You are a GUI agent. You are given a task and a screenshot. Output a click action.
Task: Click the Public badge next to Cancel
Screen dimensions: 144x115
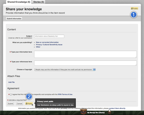coord(29,103)
